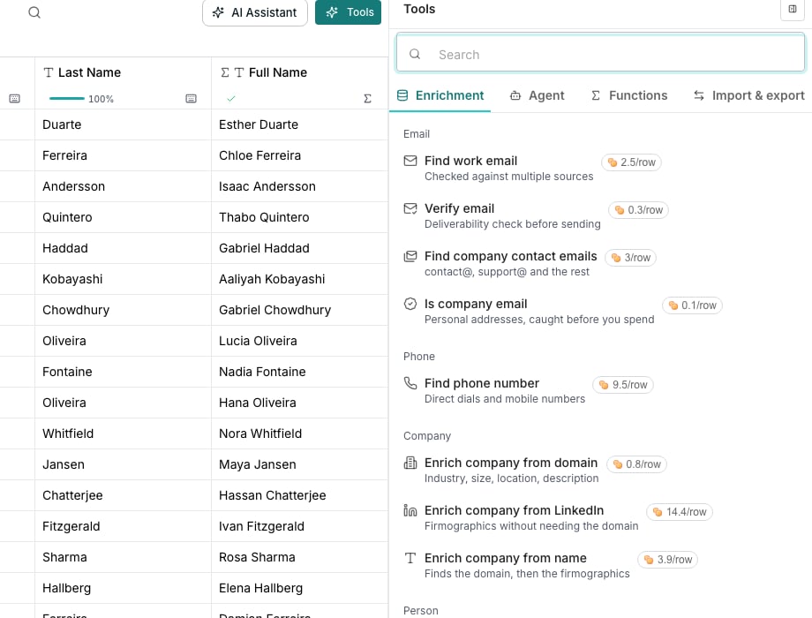Select the Andersson last name cell
Screen dimensions: 812x618
pos(123,186)
